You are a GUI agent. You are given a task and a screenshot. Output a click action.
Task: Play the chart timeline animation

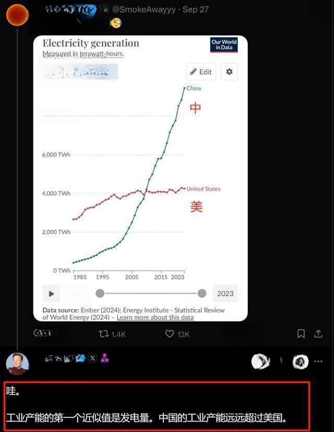click(x=51, y=293)
